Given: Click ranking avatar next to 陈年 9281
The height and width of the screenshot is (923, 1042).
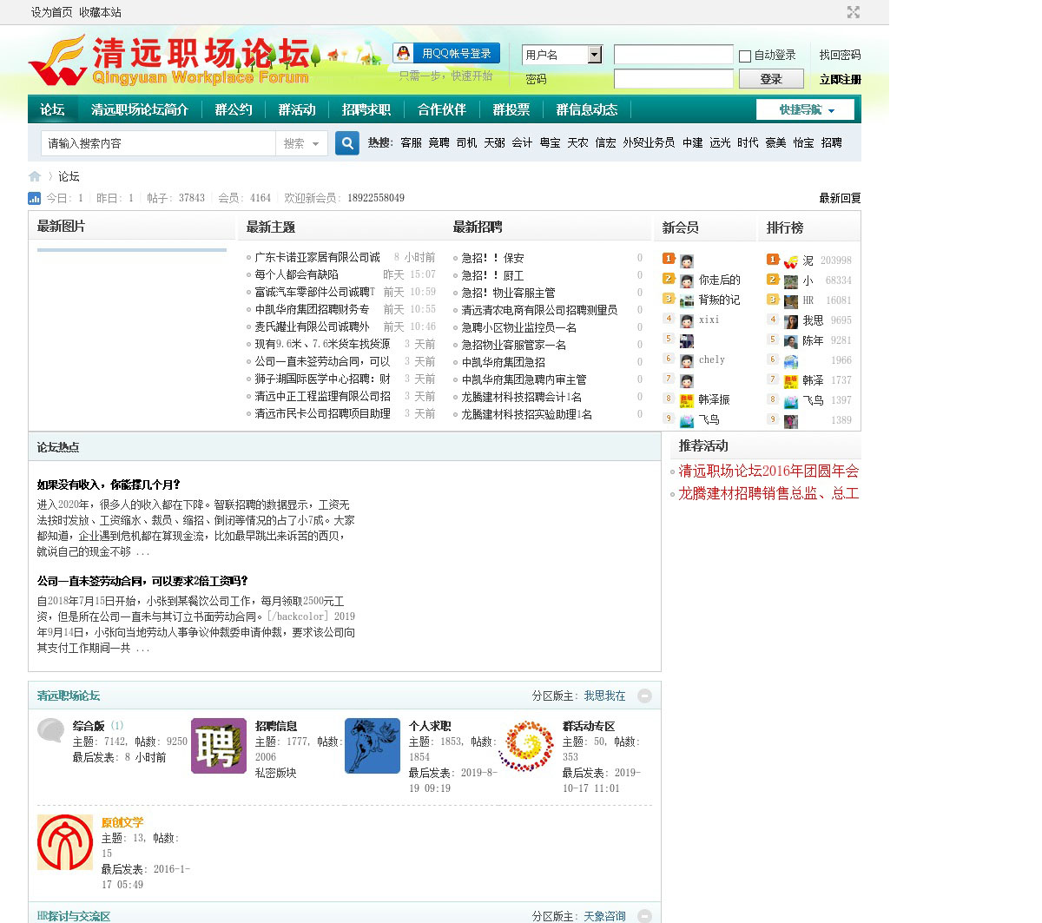Looking at the screenshot, I should (791, 341).
